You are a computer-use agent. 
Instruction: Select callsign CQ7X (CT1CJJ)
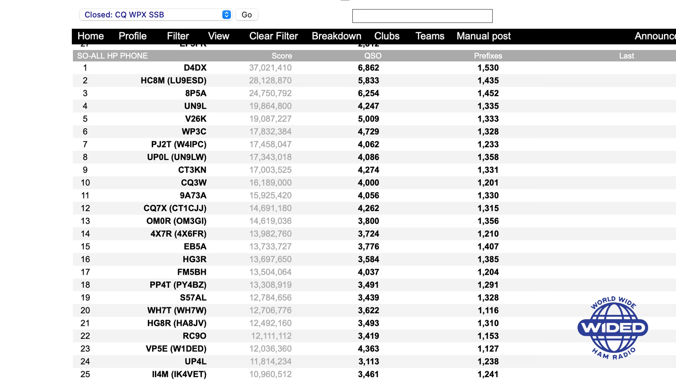point(175,208)
